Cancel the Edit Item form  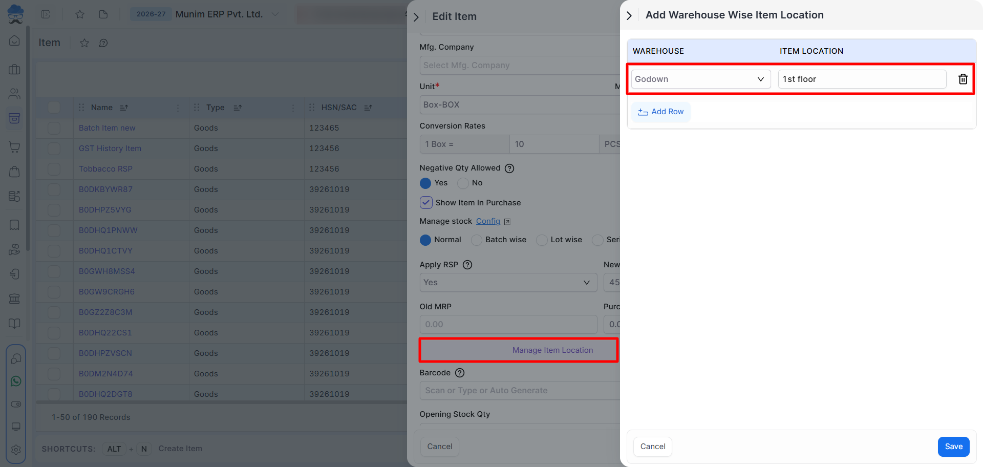point(440,447)
